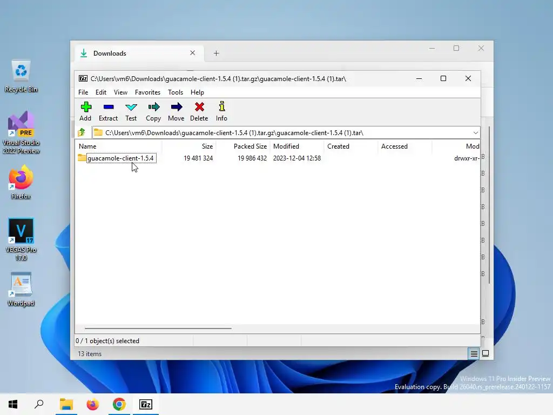Open the Windows Start menu

point(13,404)
